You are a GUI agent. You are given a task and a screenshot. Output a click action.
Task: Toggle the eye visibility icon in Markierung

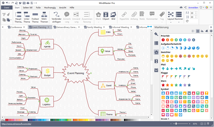pyautogui.click(x=211, y=31)
